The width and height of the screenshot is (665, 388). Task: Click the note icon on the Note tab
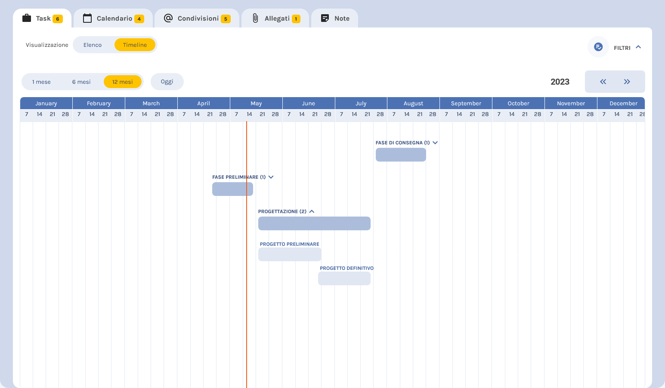coord(324,18)
